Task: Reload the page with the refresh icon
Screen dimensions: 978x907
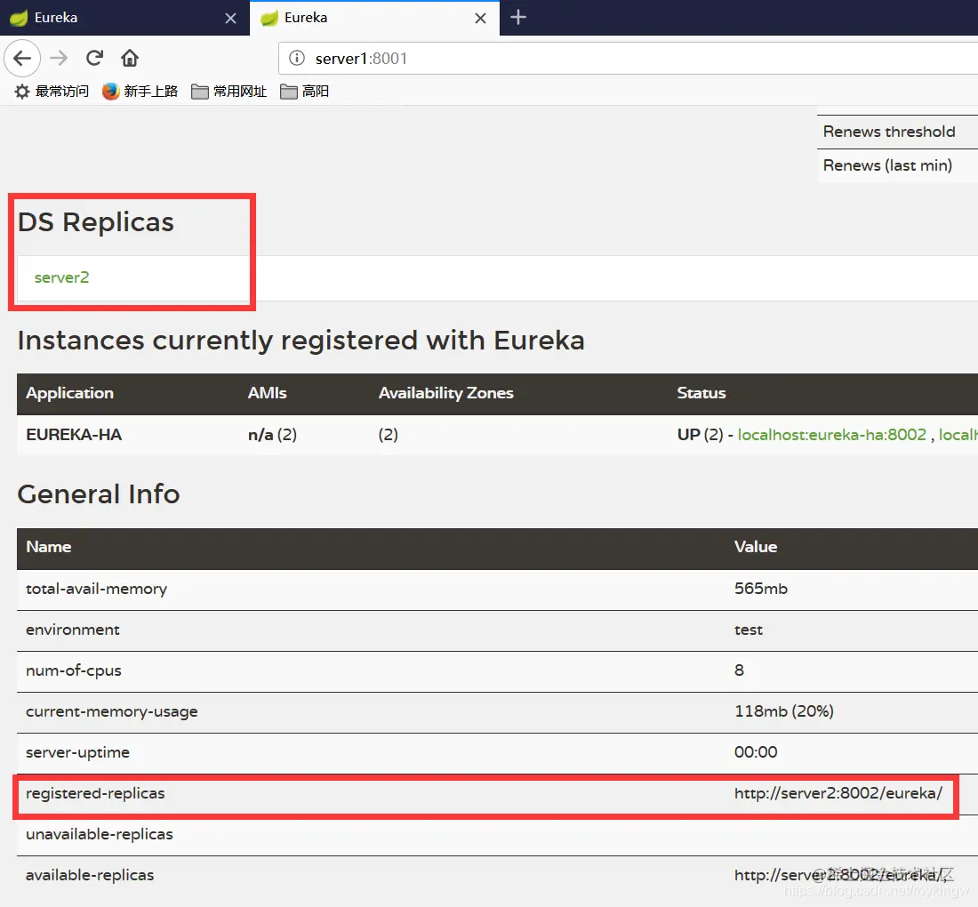Action: coord(95,58)
